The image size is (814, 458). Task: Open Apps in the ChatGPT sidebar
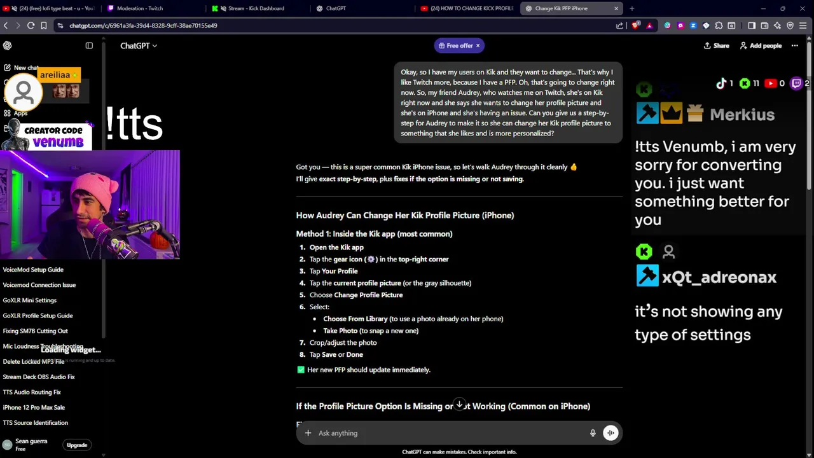16,113
